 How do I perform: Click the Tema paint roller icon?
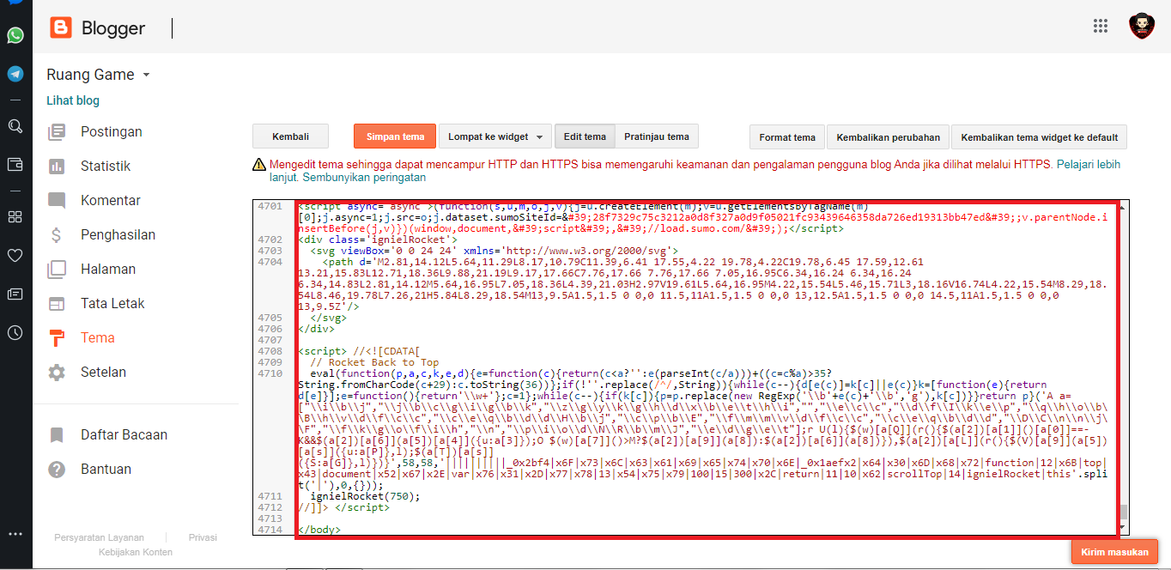57,338
